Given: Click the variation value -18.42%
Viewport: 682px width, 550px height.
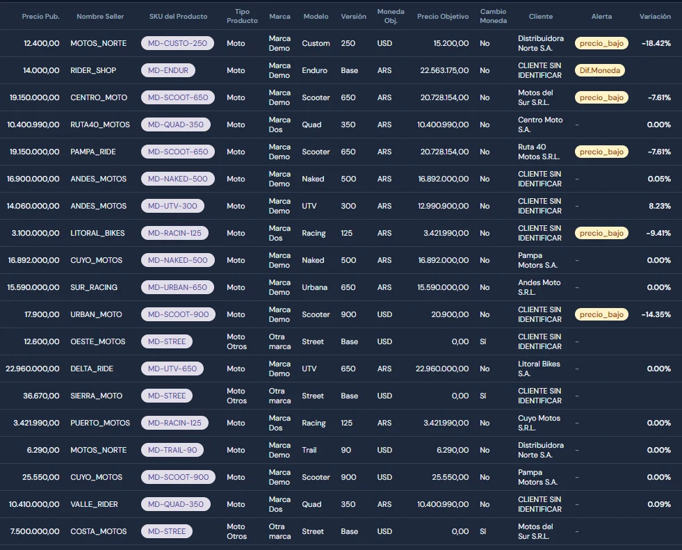Looking at the screenshot, I should point(656,43).
